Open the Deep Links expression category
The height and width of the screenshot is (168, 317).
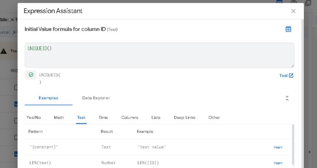184,117
